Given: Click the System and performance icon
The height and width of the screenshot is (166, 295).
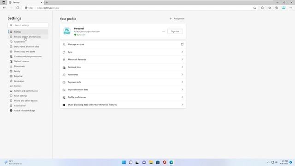Looking at the screenshot, I should click(11, 91).
